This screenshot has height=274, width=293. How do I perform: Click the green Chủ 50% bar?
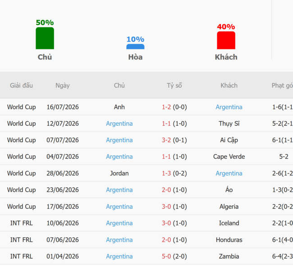tap(45, 38)
